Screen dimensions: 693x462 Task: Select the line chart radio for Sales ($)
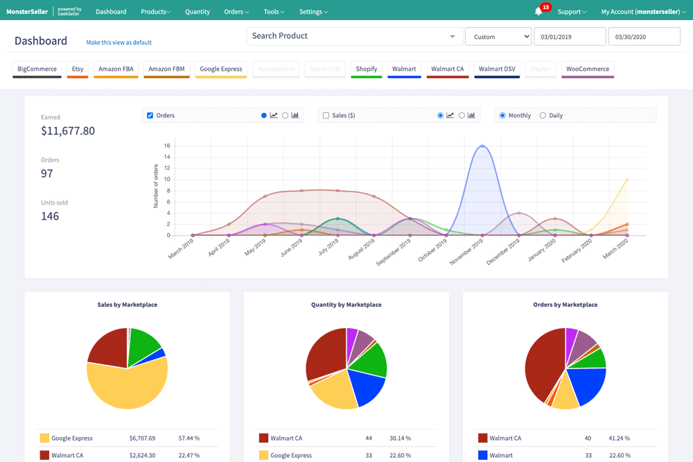point(440,115)
